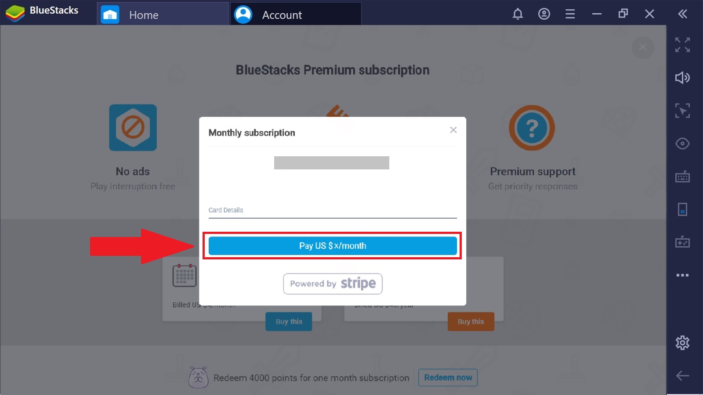Screen dimensions: 703x395
Task: Open the notifications bell icon
Action: (518, 14)
